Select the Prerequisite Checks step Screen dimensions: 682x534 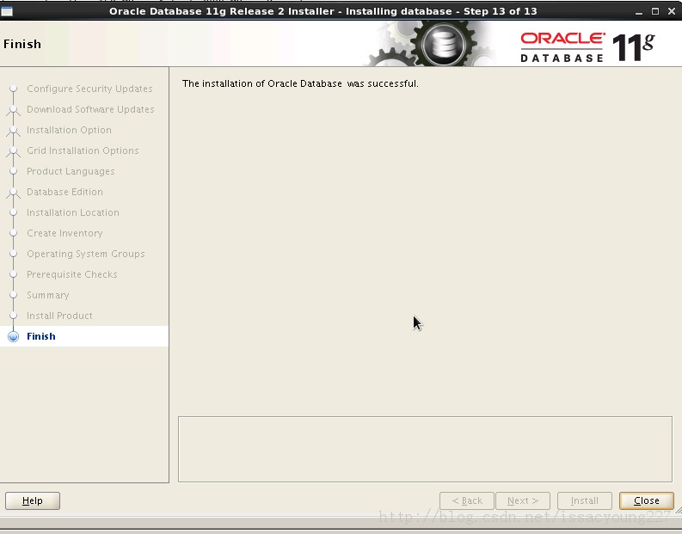coord(72,274)
